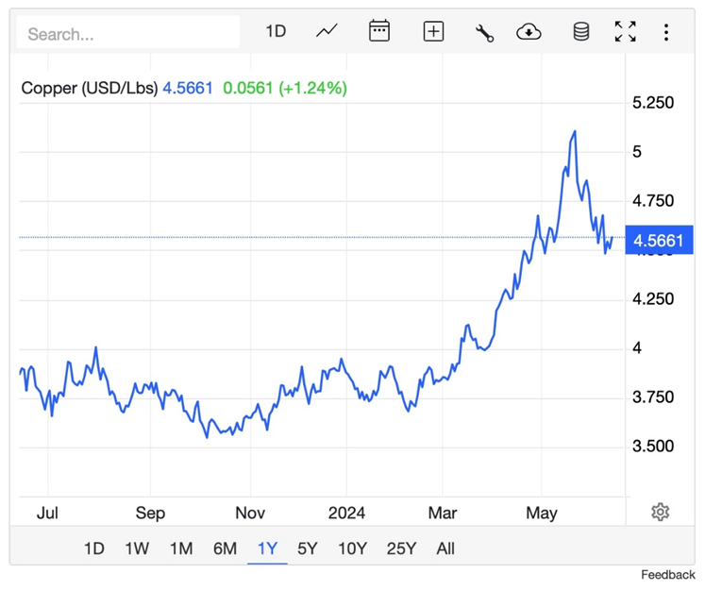
Task: Click the Feedback link
Action: [x=668, y=575]
